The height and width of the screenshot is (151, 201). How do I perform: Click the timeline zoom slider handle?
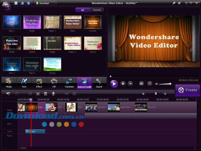coord(156,94)
